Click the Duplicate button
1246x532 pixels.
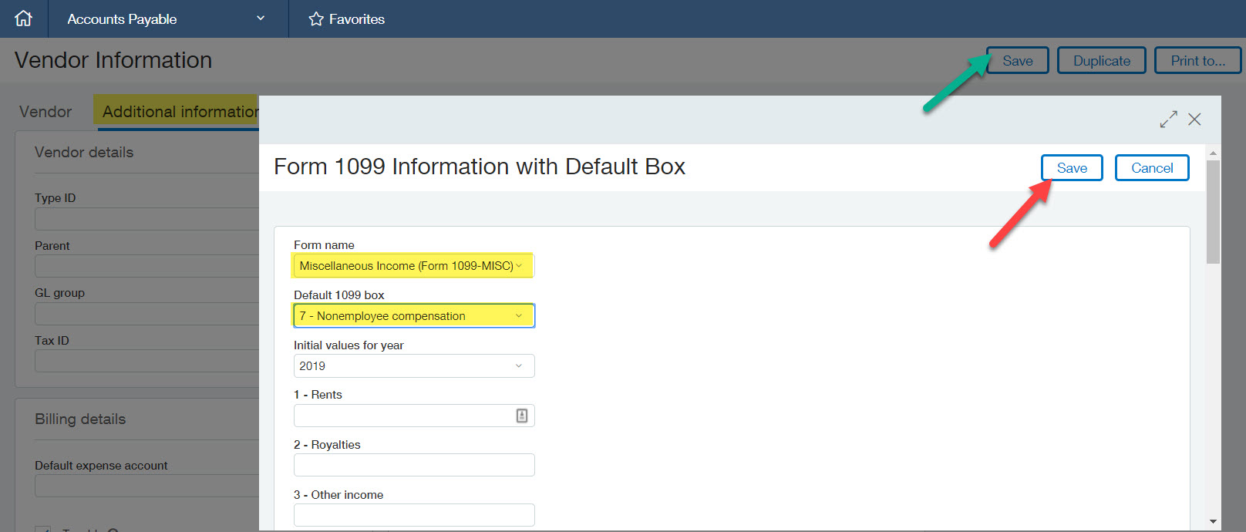click(x=1101, y=61)
